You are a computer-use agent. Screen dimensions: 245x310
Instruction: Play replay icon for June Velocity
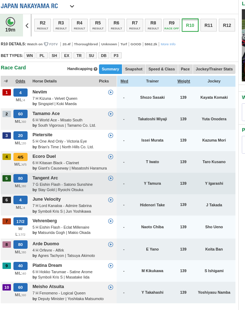coord(111,200)
